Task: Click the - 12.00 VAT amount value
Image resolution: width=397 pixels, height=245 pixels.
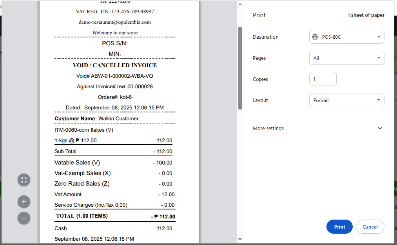Action: (x=166, y=195)
